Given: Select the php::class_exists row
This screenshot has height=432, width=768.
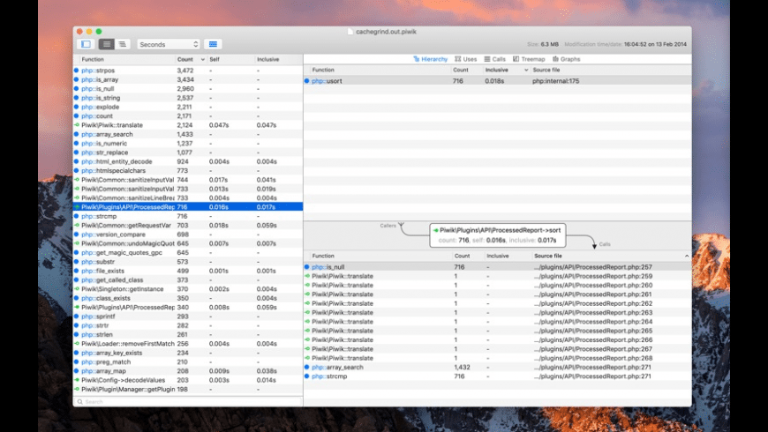Looking at the screenshot, I should 188,298.
